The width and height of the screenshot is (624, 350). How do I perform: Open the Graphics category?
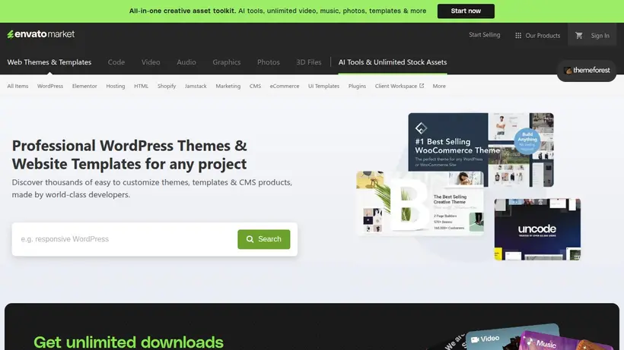227,62
